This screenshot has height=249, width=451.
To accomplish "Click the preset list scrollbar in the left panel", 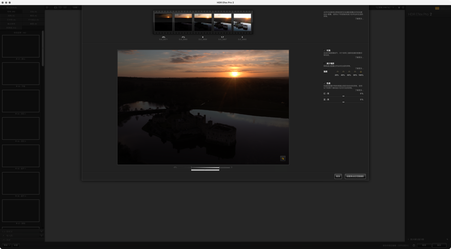I will [43, 48].
